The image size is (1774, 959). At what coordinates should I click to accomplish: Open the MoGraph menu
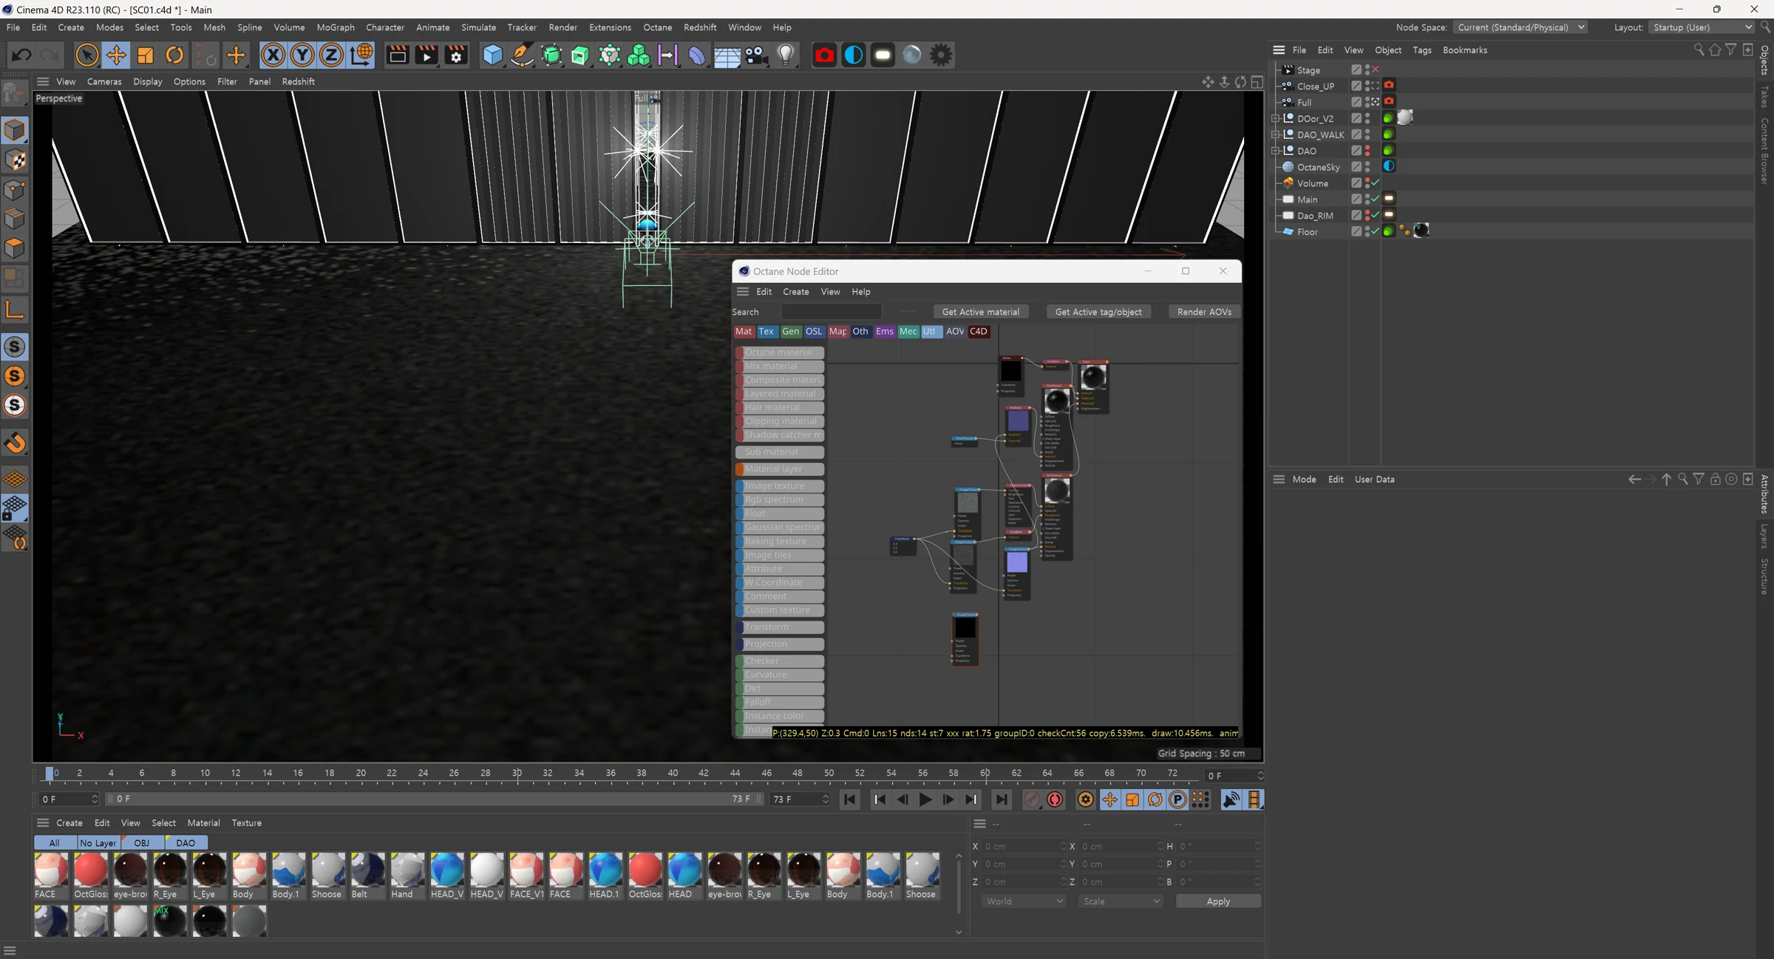[x=336, y=27]
